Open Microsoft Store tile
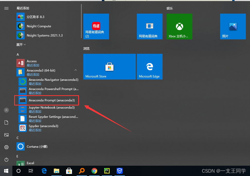Screen dimensions: 250x176 [x=110, y=67]
